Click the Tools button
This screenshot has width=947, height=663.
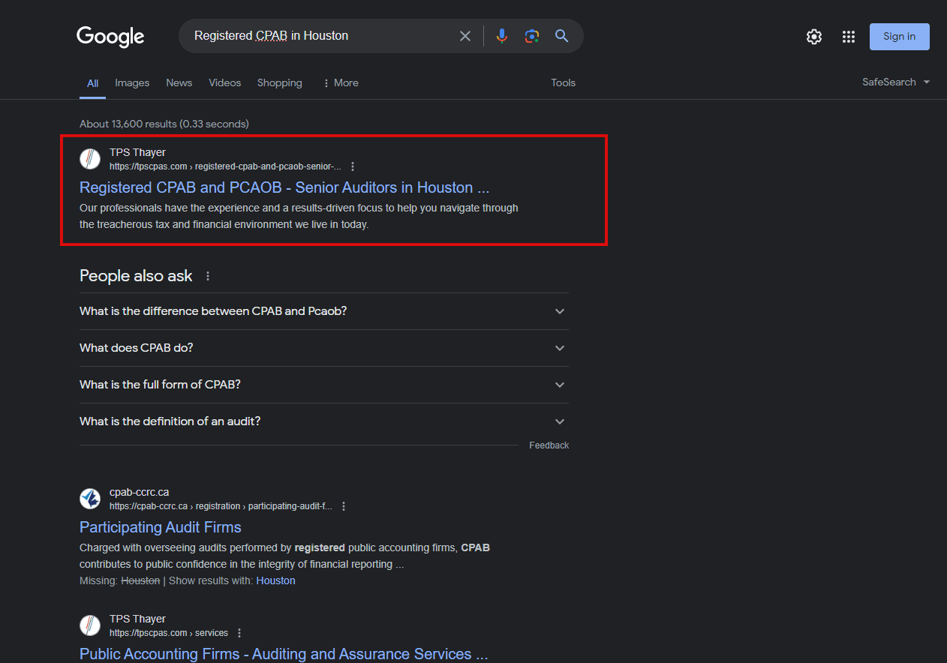(563, 83)
